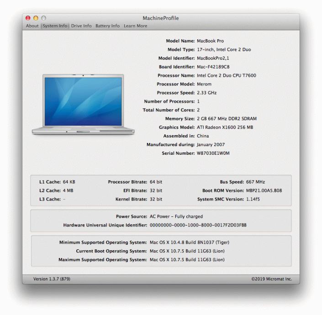Click Board Identifier value 'Mac-F42189C8'
Screen dimensions: 322x315
213,67
